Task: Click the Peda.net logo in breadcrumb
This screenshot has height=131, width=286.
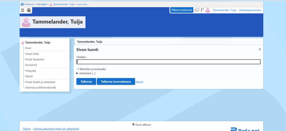Action: coord(22,4)
